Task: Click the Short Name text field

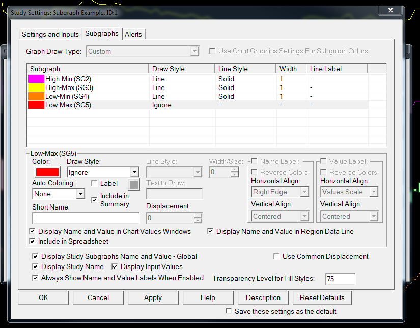Action: point(86,218)
